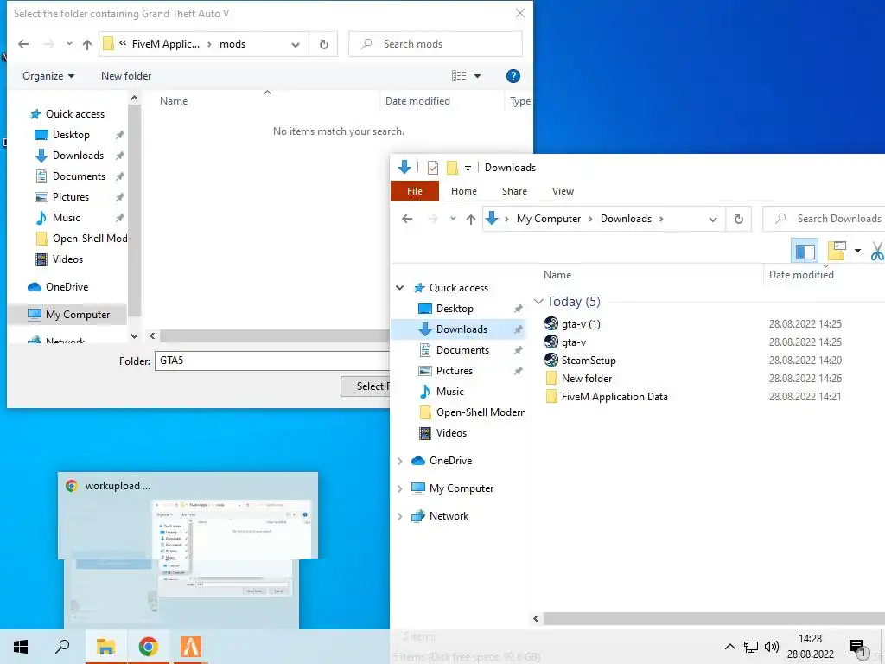Click the Folder name field containing GTA5
The image size is (885, 664).
click(x=271, y=361)
